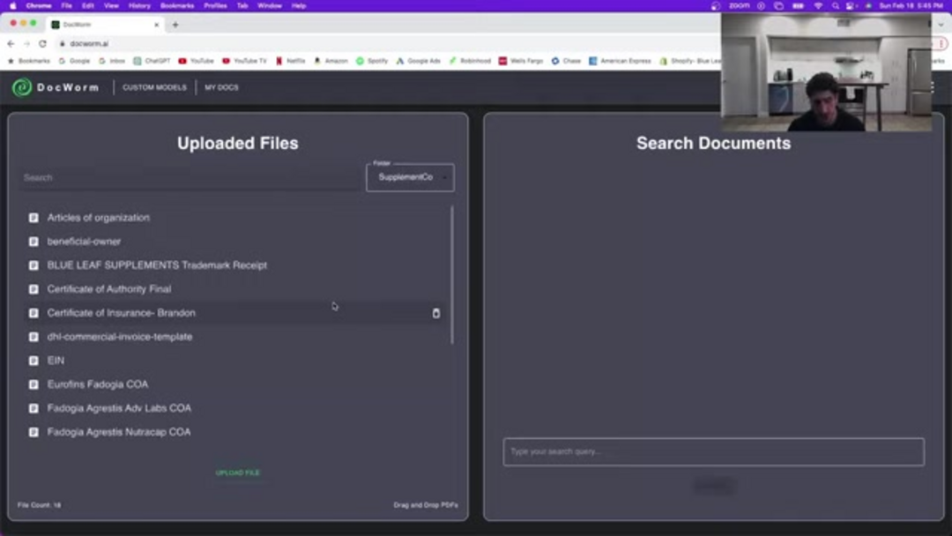Click the browser back arrow
952x536 pixels.
[x=9, y=43]
